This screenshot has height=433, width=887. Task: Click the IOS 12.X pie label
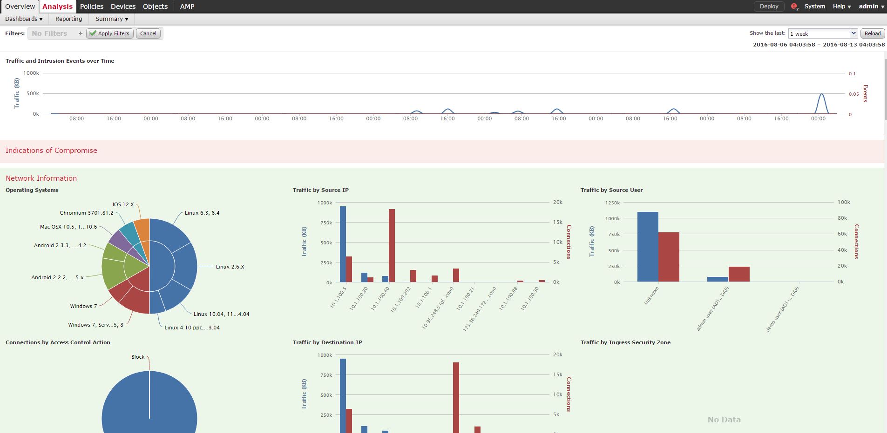123,204
